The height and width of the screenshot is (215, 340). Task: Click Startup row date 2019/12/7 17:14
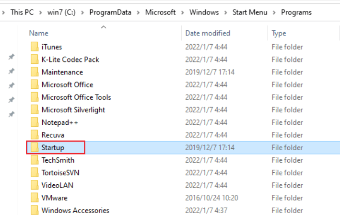coord(210,147)
